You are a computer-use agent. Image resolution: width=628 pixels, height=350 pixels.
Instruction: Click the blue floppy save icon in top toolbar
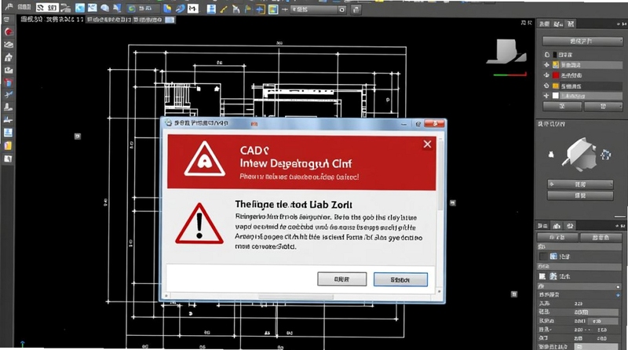click(211, 9)
